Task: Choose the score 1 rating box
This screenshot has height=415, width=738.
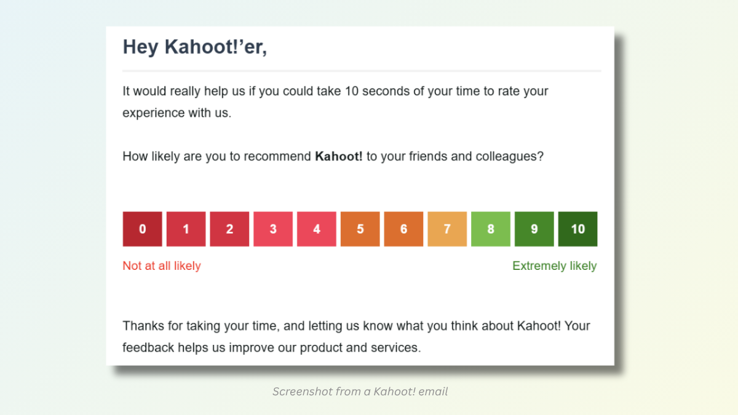Action: click(x=186, y=229)
